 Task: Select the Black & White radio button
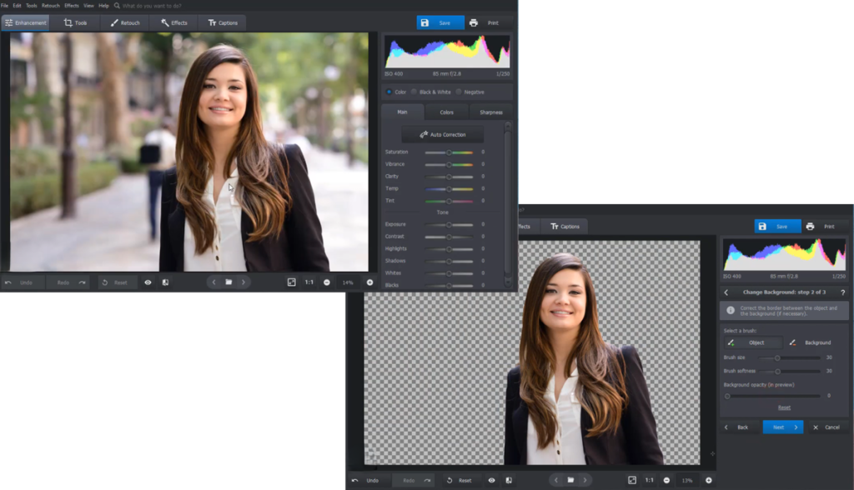point(414,92)
